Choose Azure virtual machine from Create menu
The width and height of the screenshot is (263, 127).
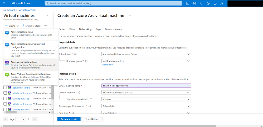coord(31,35)
